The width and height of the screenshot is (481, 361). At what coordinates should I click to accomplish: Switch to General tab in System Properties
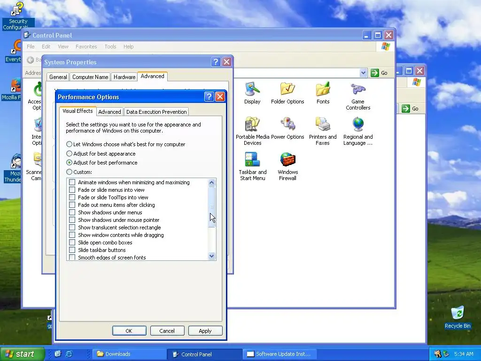58,77
